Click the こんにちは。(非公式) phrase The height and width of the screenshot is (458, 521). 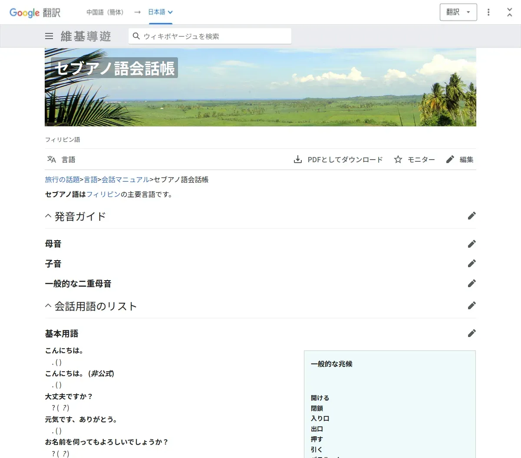[x=79, y=373]
